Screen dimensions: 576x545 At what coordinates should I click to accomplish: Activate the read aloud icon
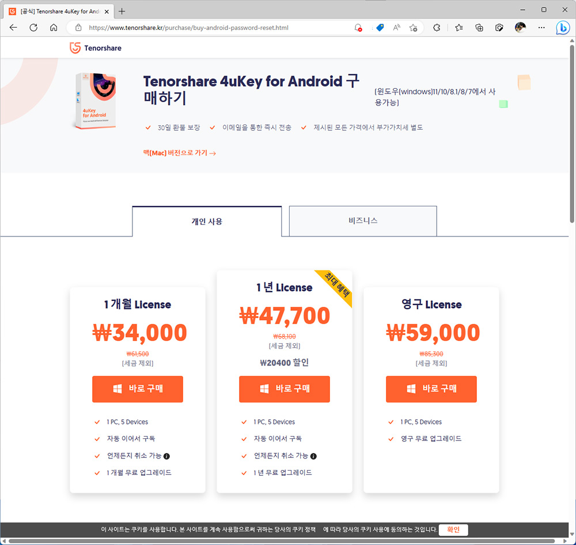point(397,28)
